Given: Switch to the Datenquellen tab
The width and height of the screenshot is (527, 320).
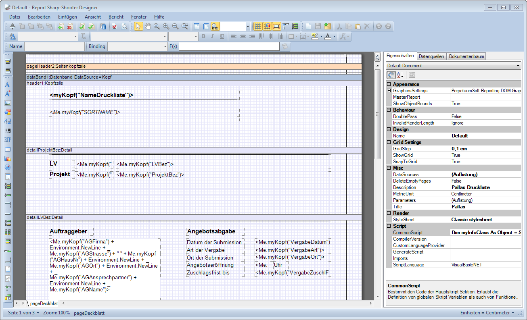Looking at the screenshot, I should pos(431,56).
